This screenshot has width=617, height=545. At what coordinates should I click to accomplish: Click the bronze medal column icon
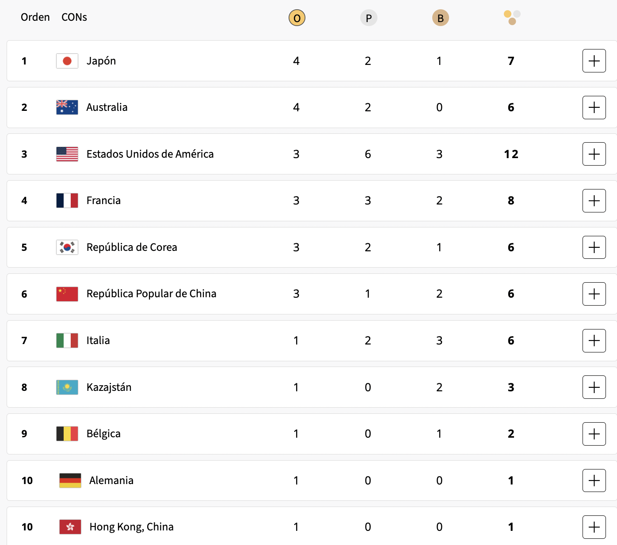(x=440, y=18)
